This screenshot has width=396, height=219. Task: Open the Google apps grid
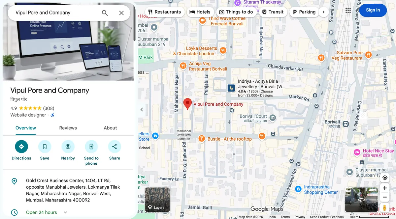[x=348, y=10]
